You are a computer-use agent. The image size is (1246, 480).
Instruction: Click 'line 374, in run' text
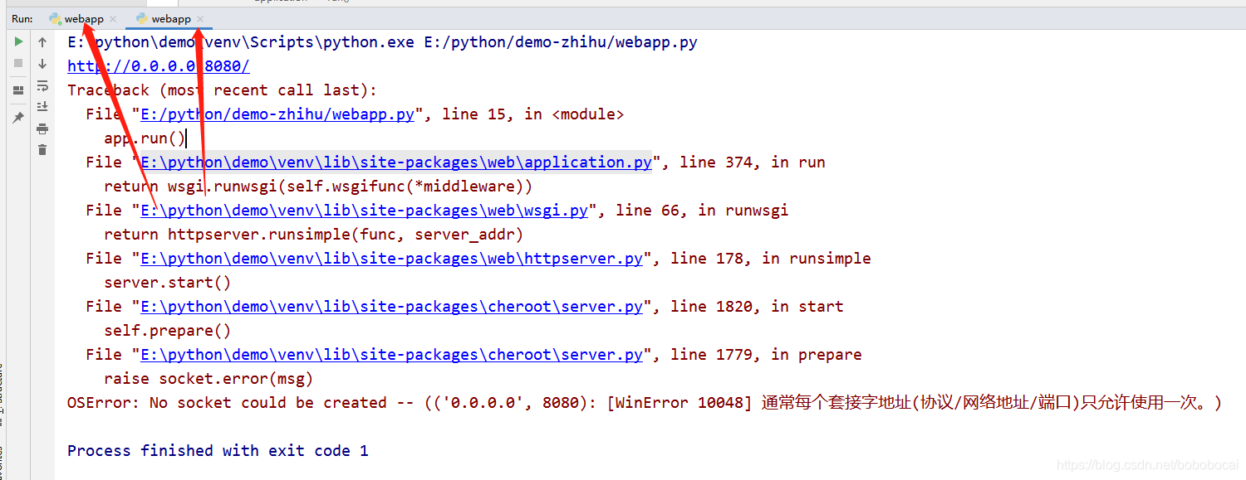point(753,162)
